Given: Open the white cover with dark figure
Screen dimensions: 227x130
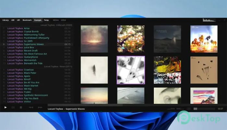Looking at the screenshot, I should pos(94,70).
